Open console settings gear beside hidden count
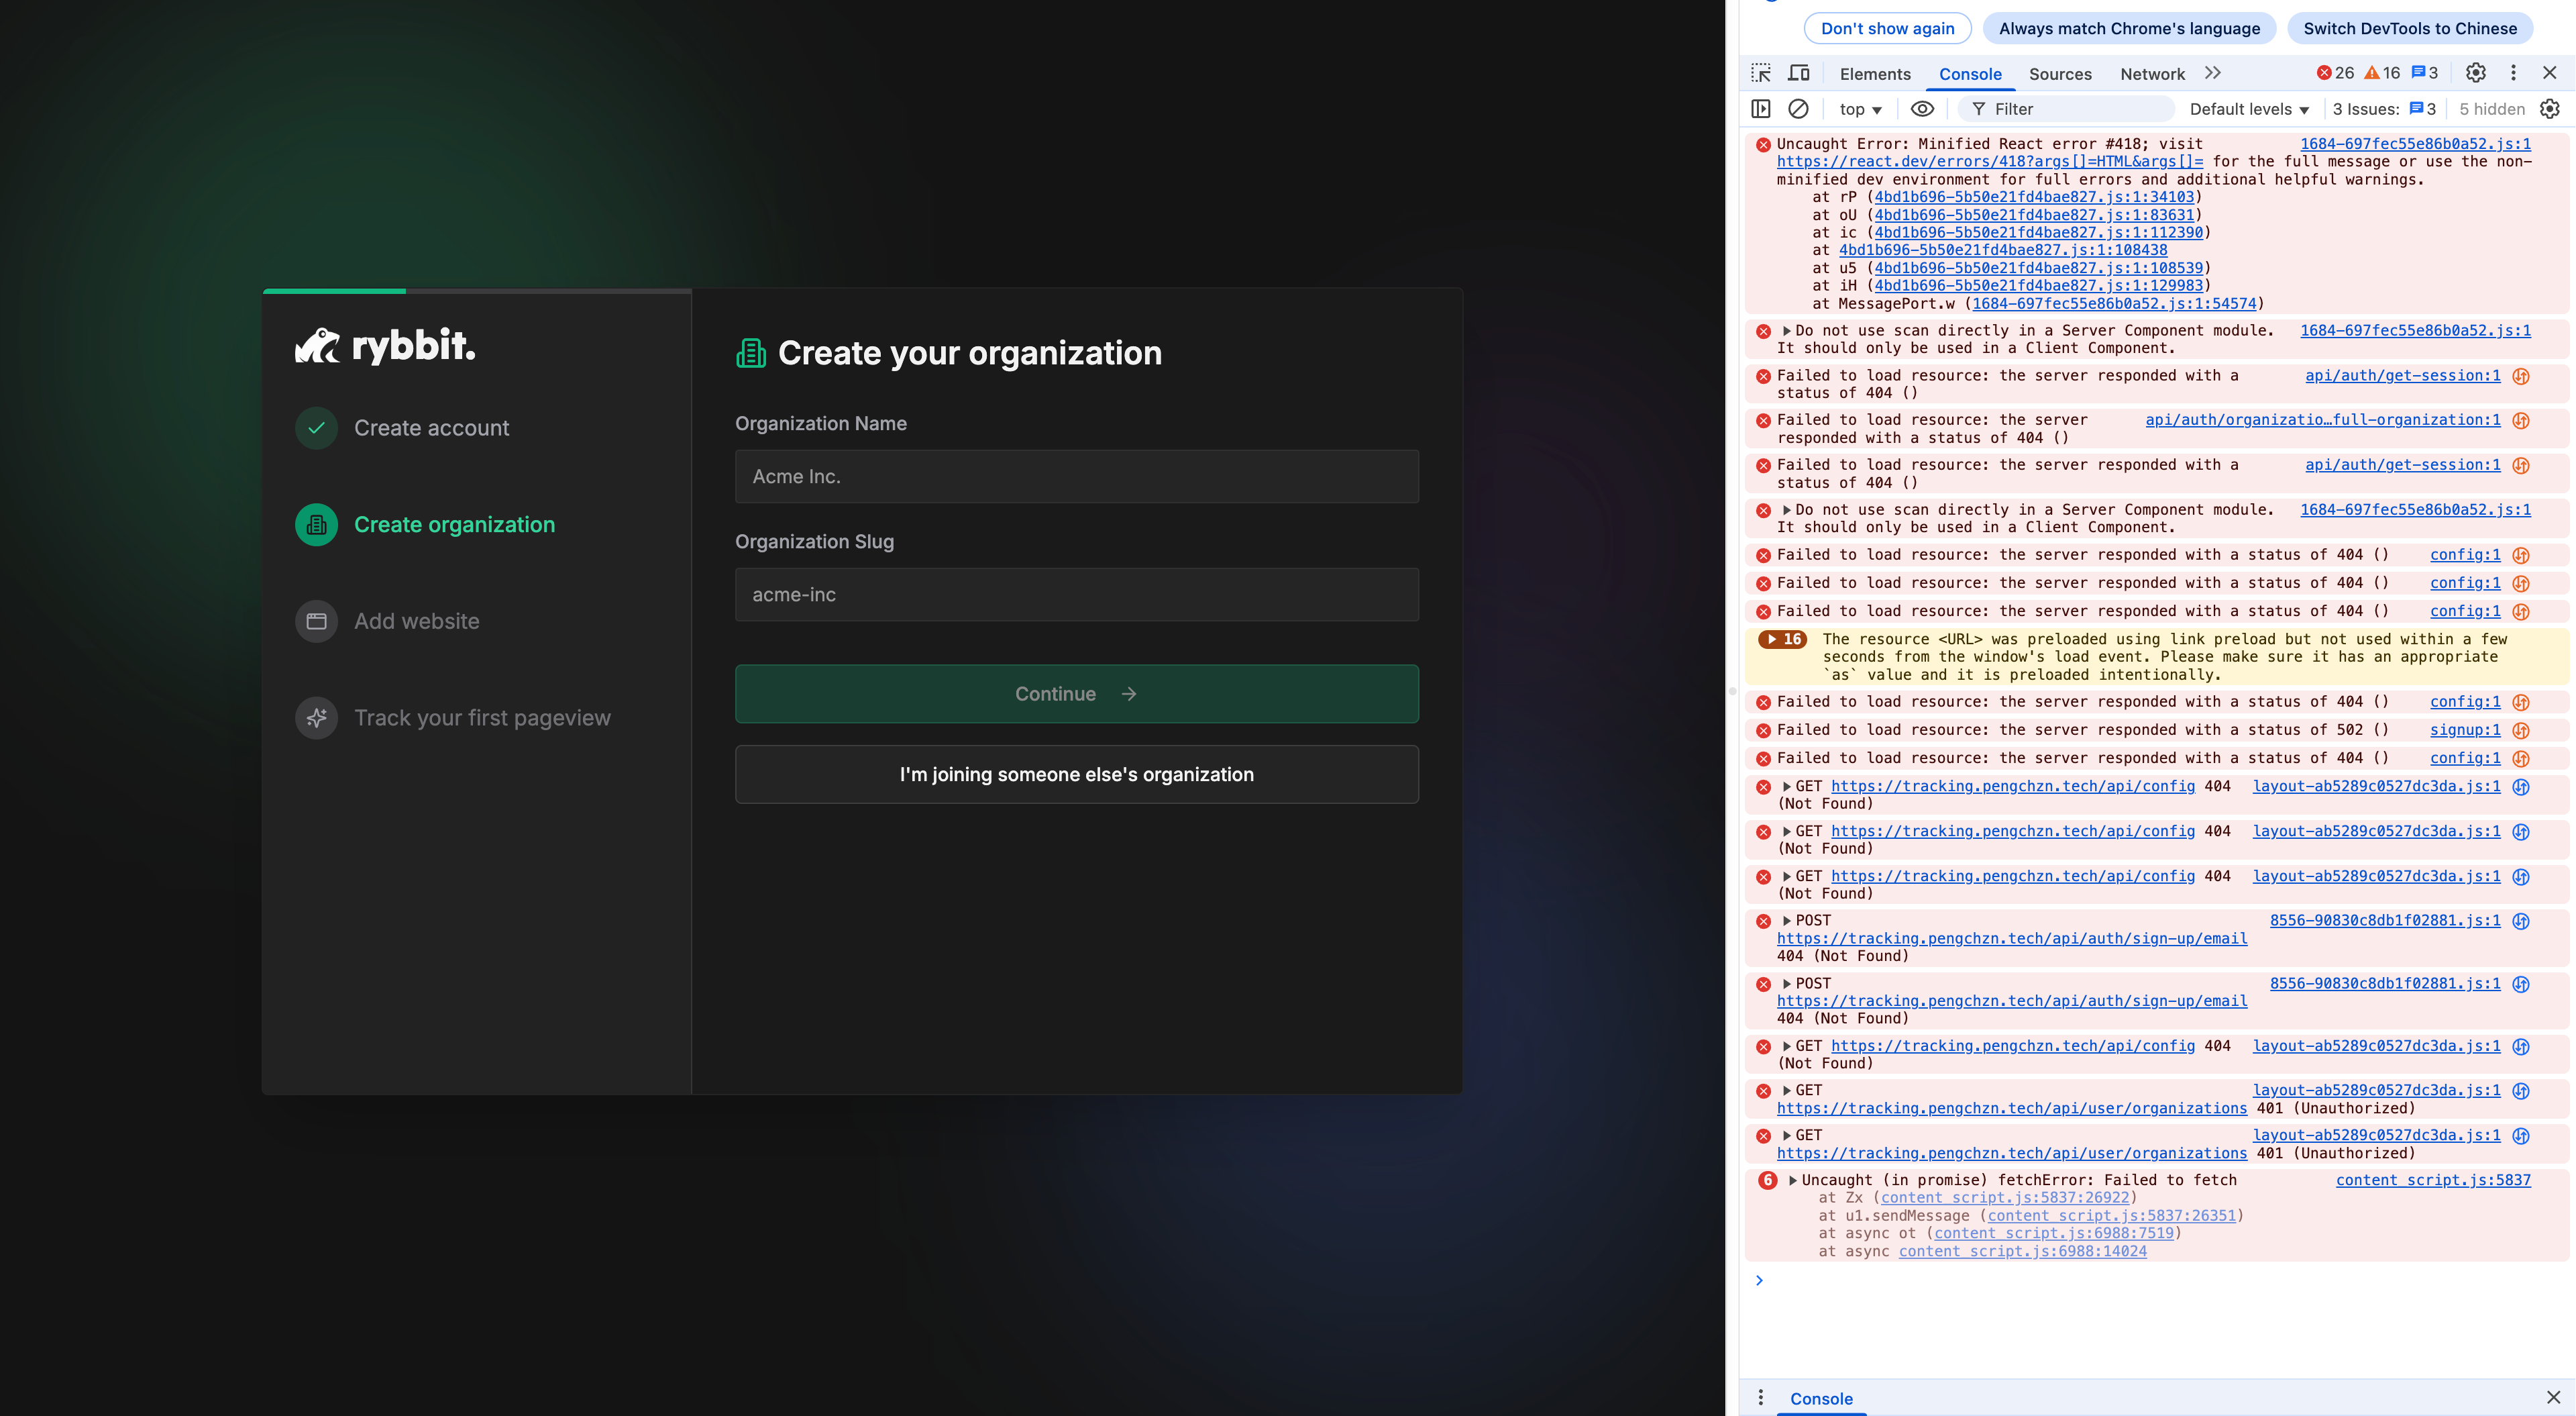 pyautogui.click(x=2550, y=109)
